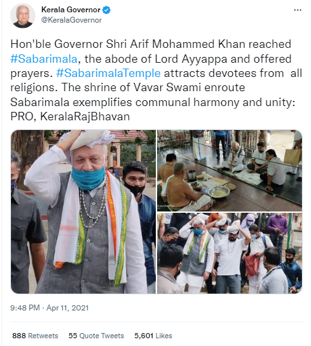Open the #Sabarimala hashtag
This screenshot has width=311, height=346.
44,59
